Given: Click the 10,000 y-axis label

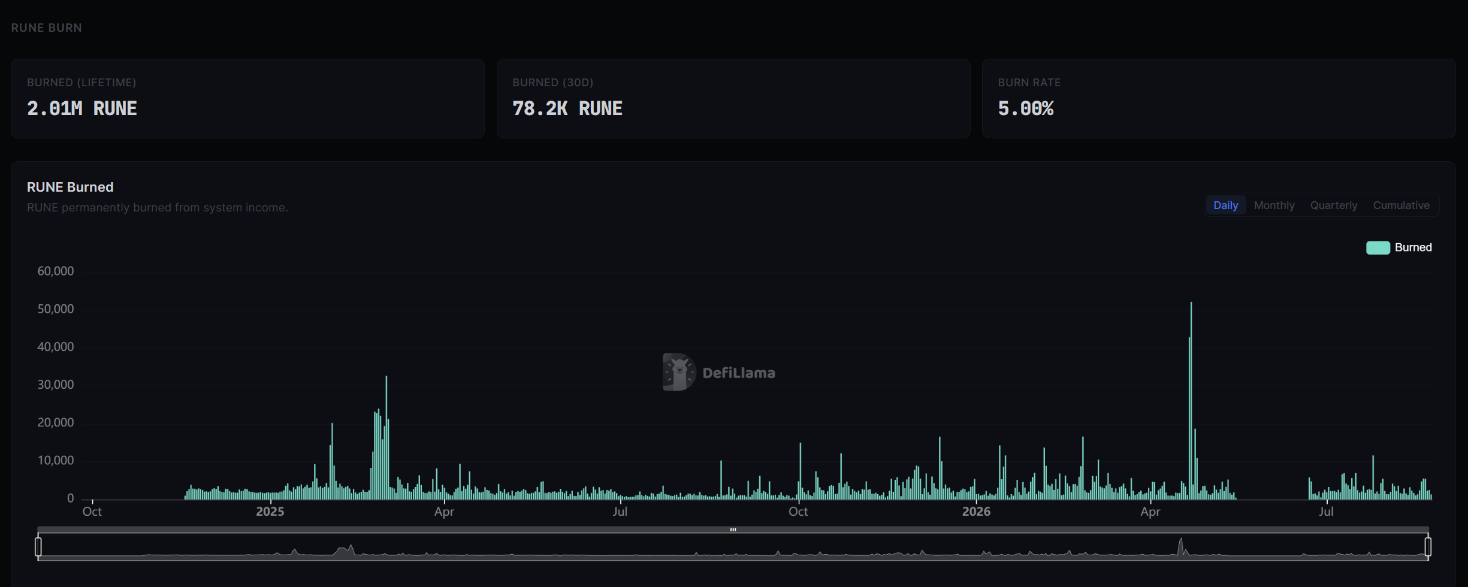Looking at the screenshot, I should coord(56,461).
